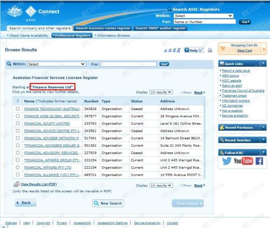The image size is (270, 228).
Task: Collapse the Follow ASIC panel arrow
Action: 263,152
